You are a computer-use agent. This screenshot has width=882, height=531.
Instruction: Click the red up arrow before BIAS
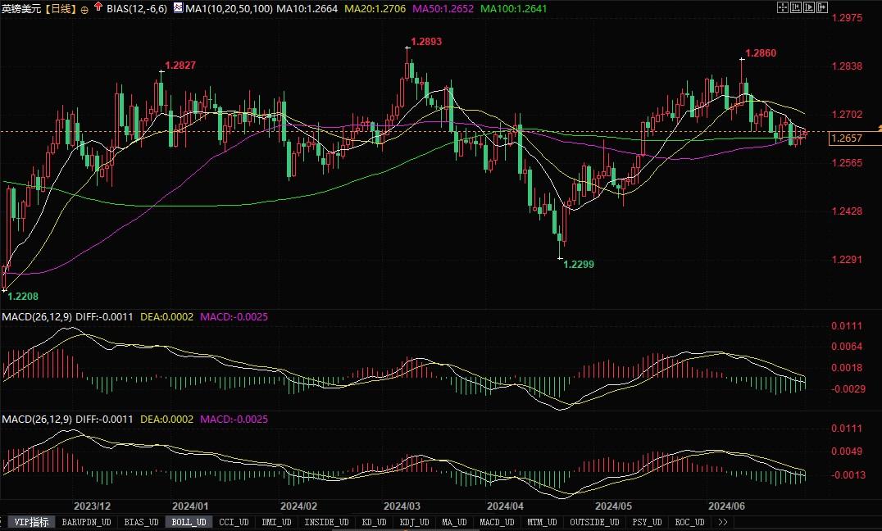pyautogui.click(x=99, y=7)
